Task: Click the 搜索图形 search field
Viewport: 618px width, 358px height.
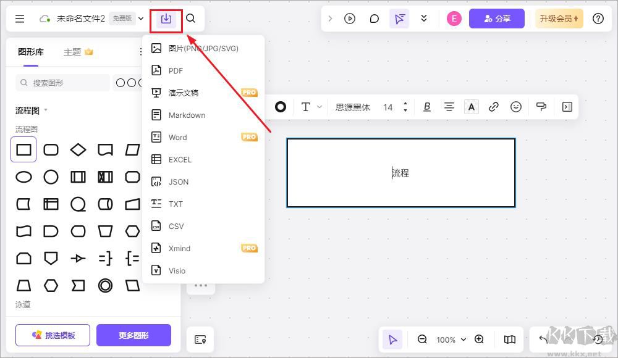Action: coord(63,83)
